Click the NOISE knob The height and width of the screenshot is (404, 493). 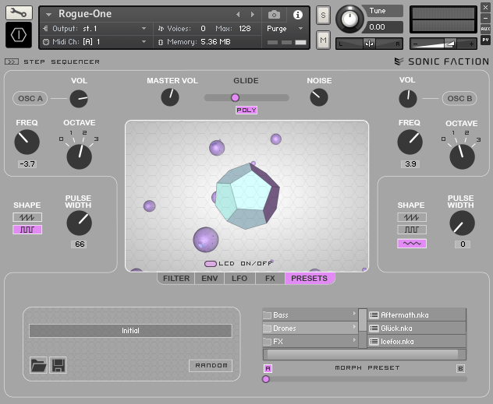(319, 97)
